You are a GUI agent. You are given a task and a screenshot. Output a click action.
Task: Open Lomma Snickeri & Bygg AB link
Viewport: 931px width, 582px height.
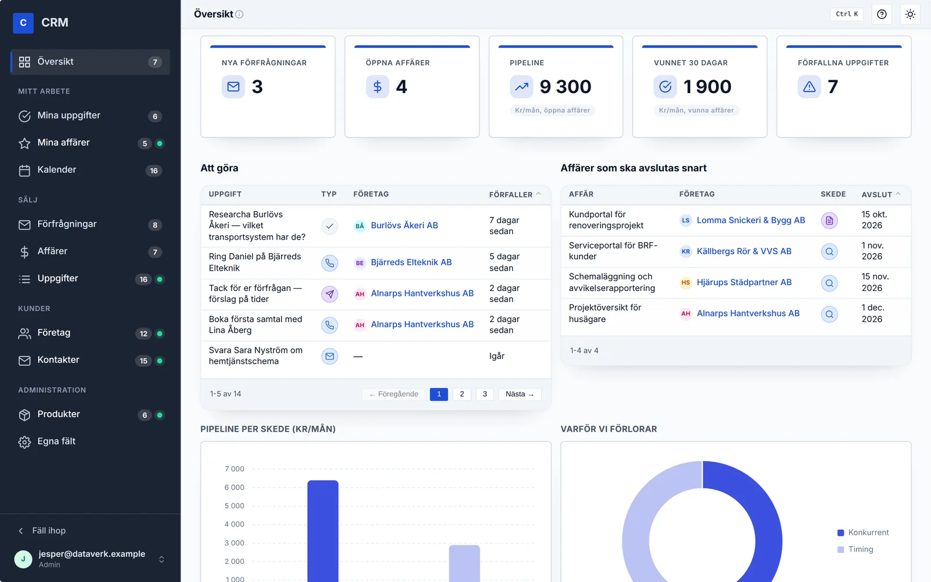pos(751,221)
